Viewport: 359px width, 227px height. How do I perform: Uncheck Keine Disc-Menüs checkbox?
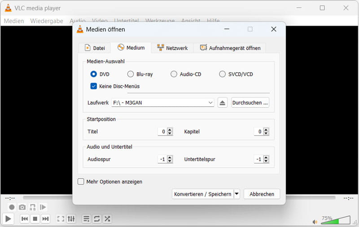(93, 86)
